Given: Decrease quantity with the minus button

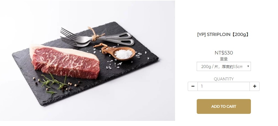Looking at the screenshot, I should (193, 86).
